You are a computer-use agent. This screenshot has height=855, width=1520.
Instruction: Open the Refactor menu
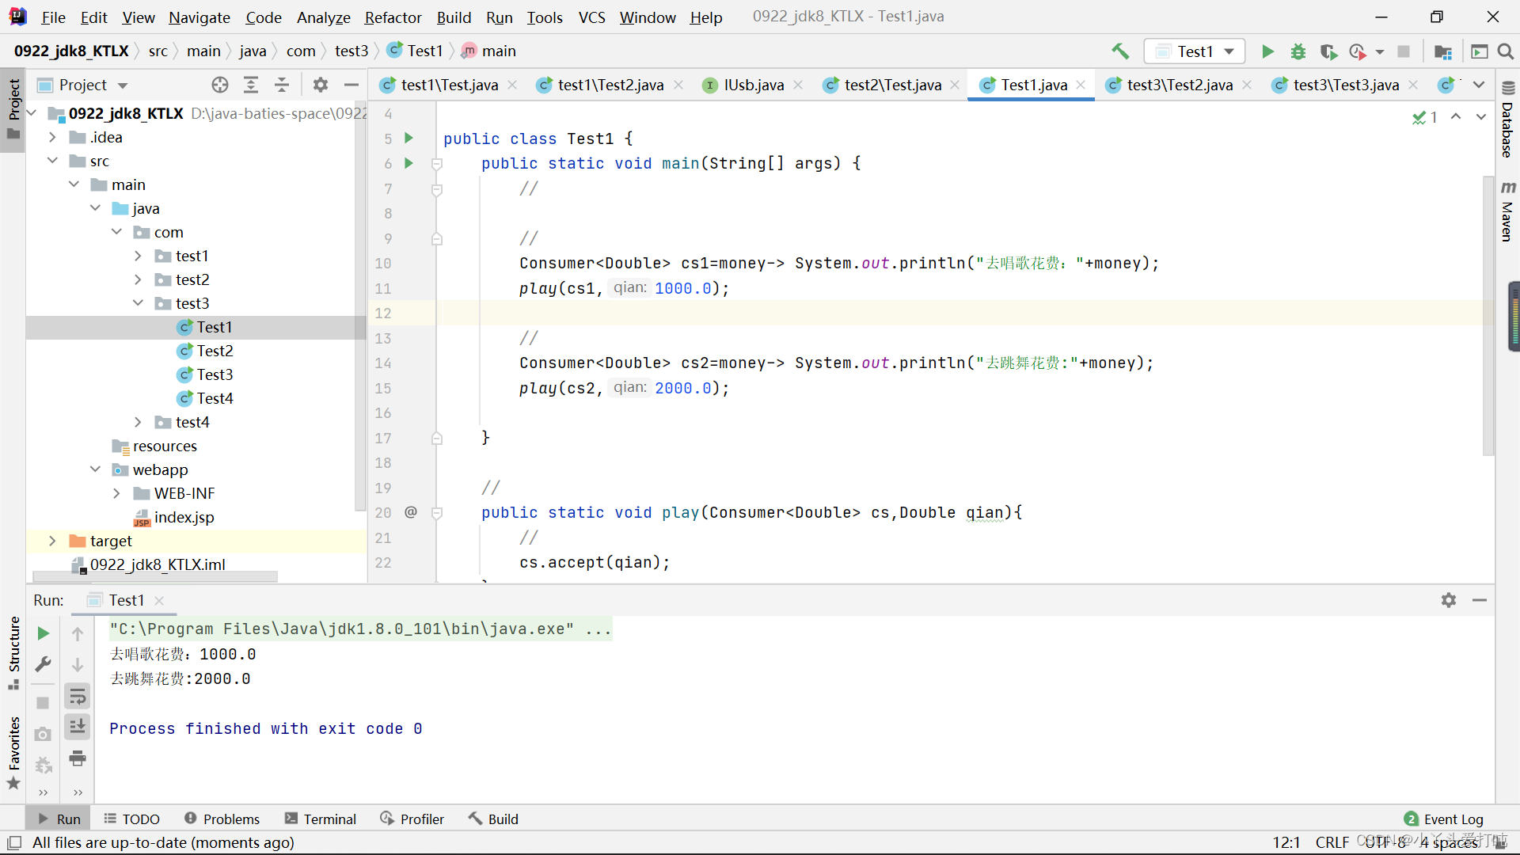tap(393, 17)
